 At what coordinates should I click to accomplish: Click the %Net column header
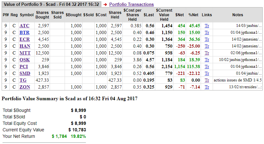tap(193, 15)
